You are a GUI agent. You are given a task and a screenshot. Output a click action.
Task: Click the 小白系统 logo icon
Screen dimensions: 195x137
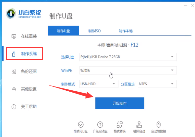(11, 14)
